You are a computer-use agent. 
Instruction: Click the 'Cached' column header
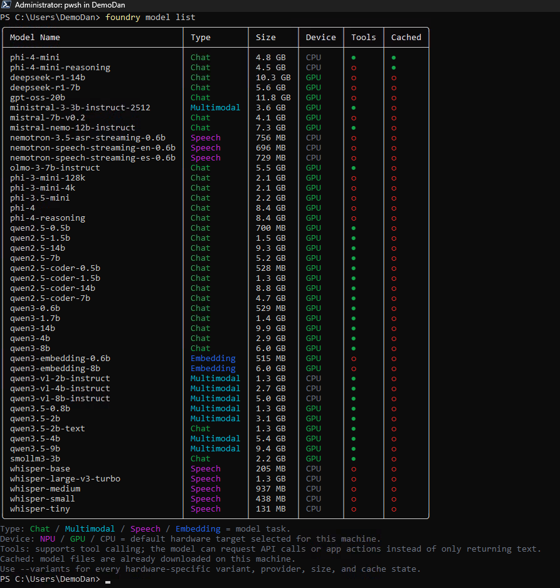point(406,37)
